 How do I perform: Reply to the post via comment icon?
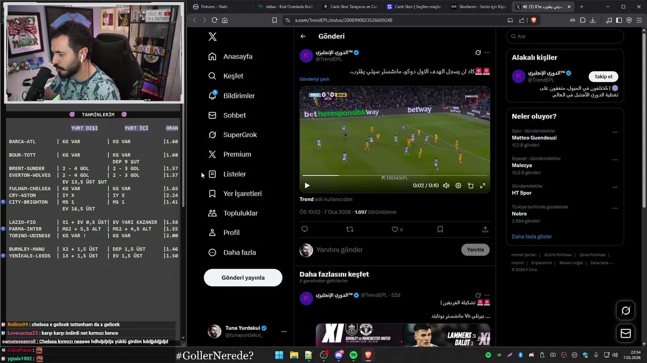tap(304, 229)
